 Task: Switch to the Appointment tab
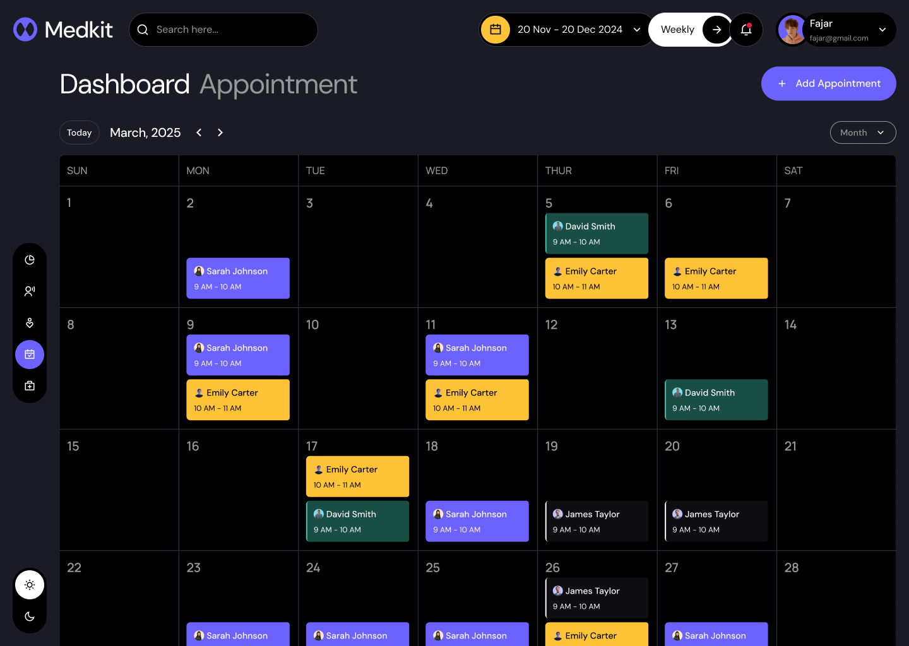(x=278, y=84)
